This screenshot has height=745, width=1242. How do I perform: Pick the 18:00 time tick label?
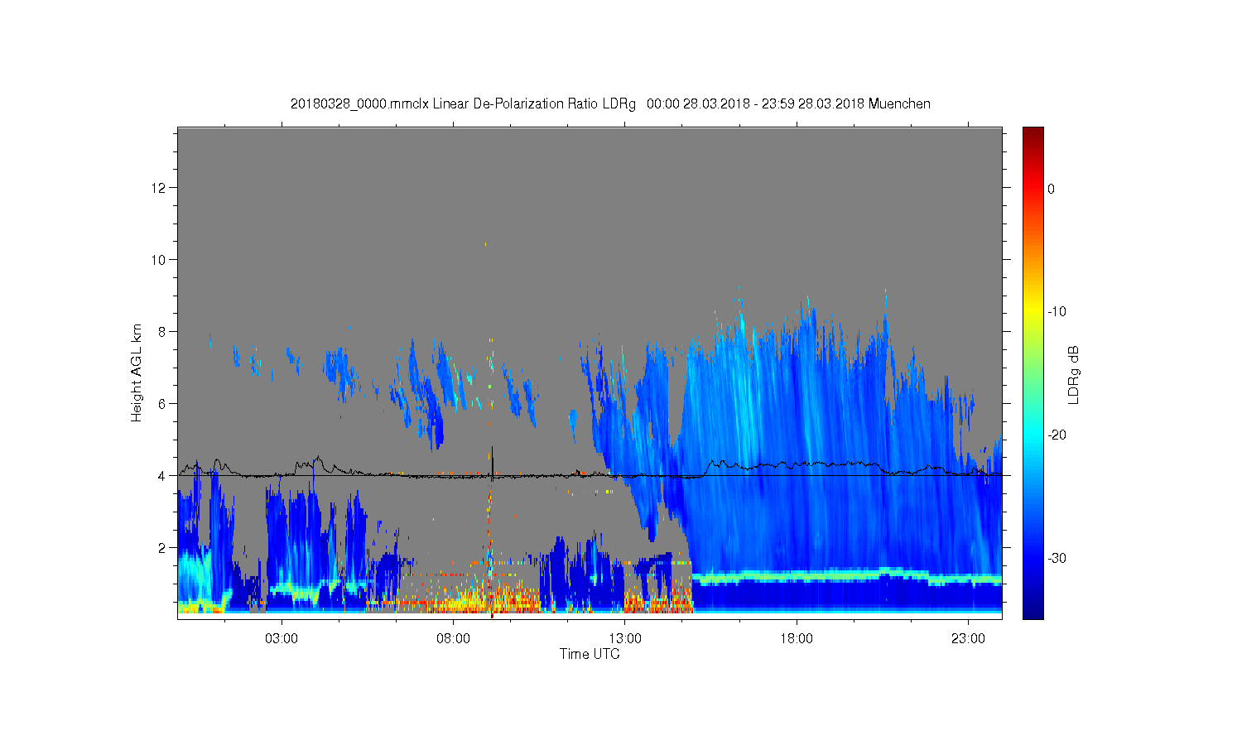click(797, 639)
